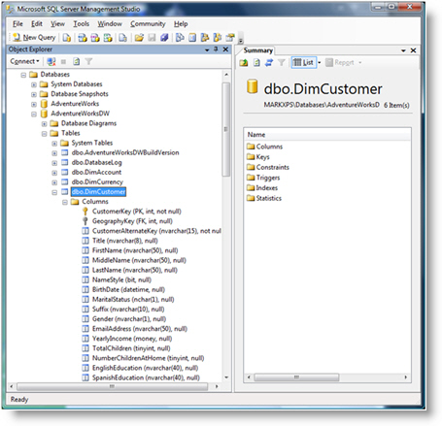Open Object Explorer window position dropdown arrow

(x=207, y=49)
